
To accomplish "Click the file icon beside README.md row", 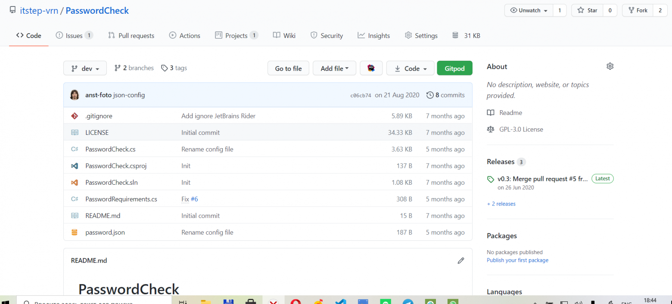I will [75, 216].
